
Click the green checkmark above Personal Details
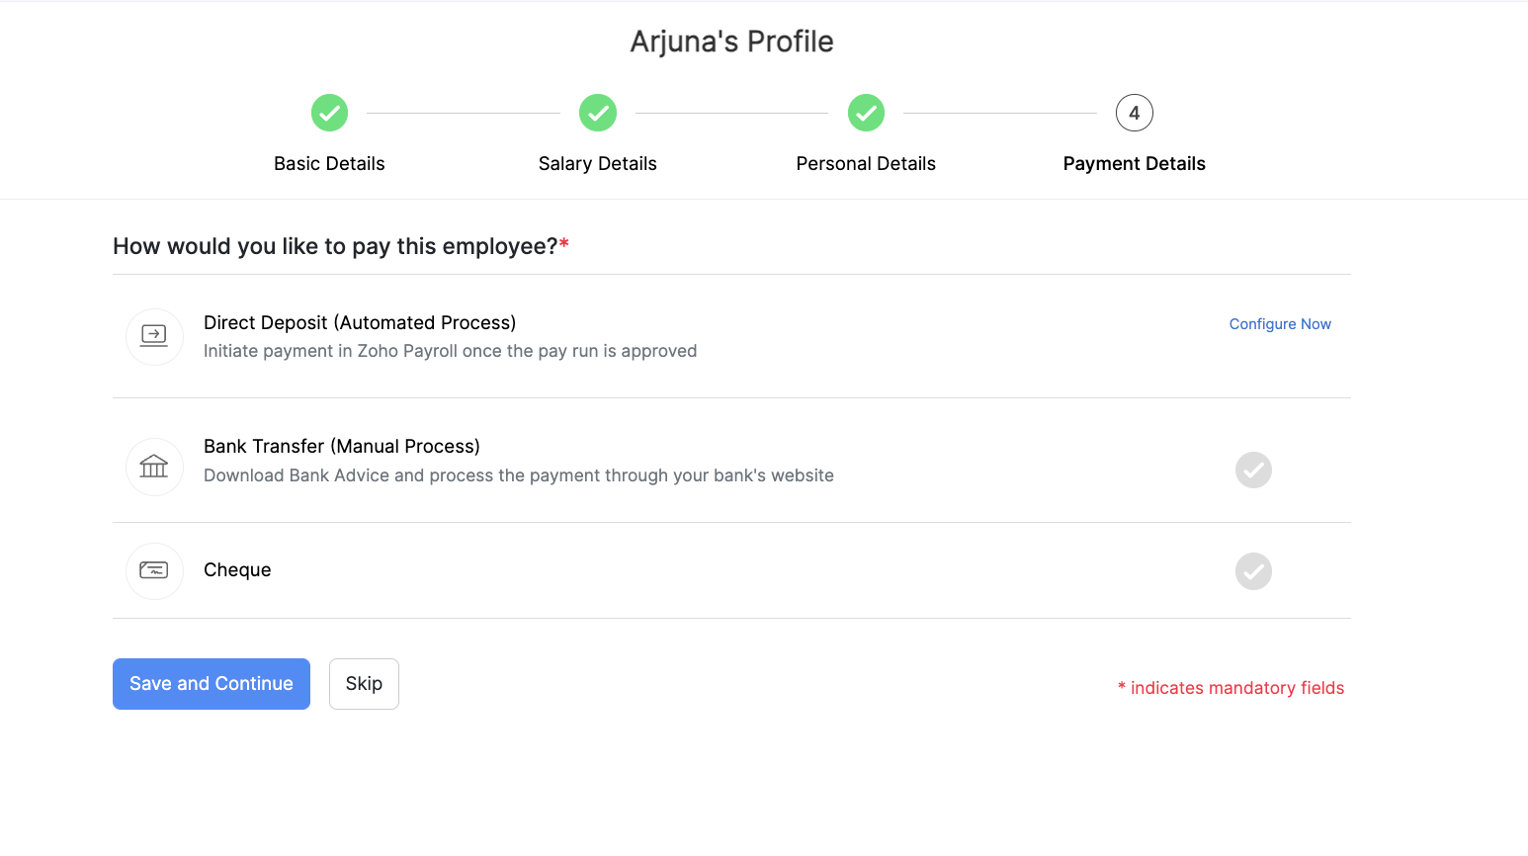(866, 113)
